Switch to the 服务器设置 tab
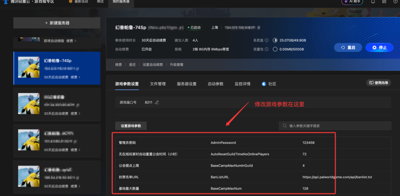The image size is (400, 196). tap(187, 84)
